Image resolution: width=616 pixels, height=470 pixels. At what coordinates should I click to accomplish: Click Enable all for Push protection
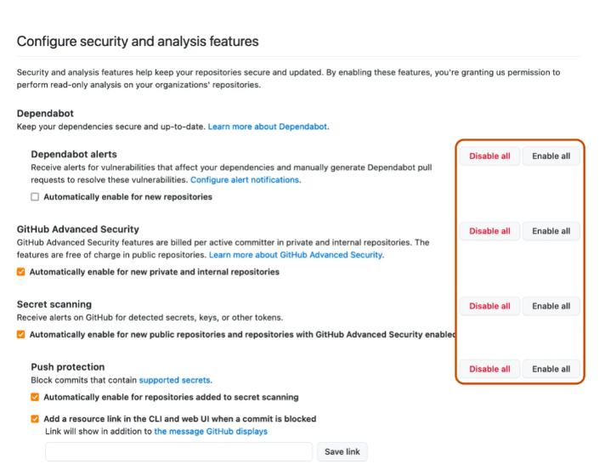tap(551, 369)
